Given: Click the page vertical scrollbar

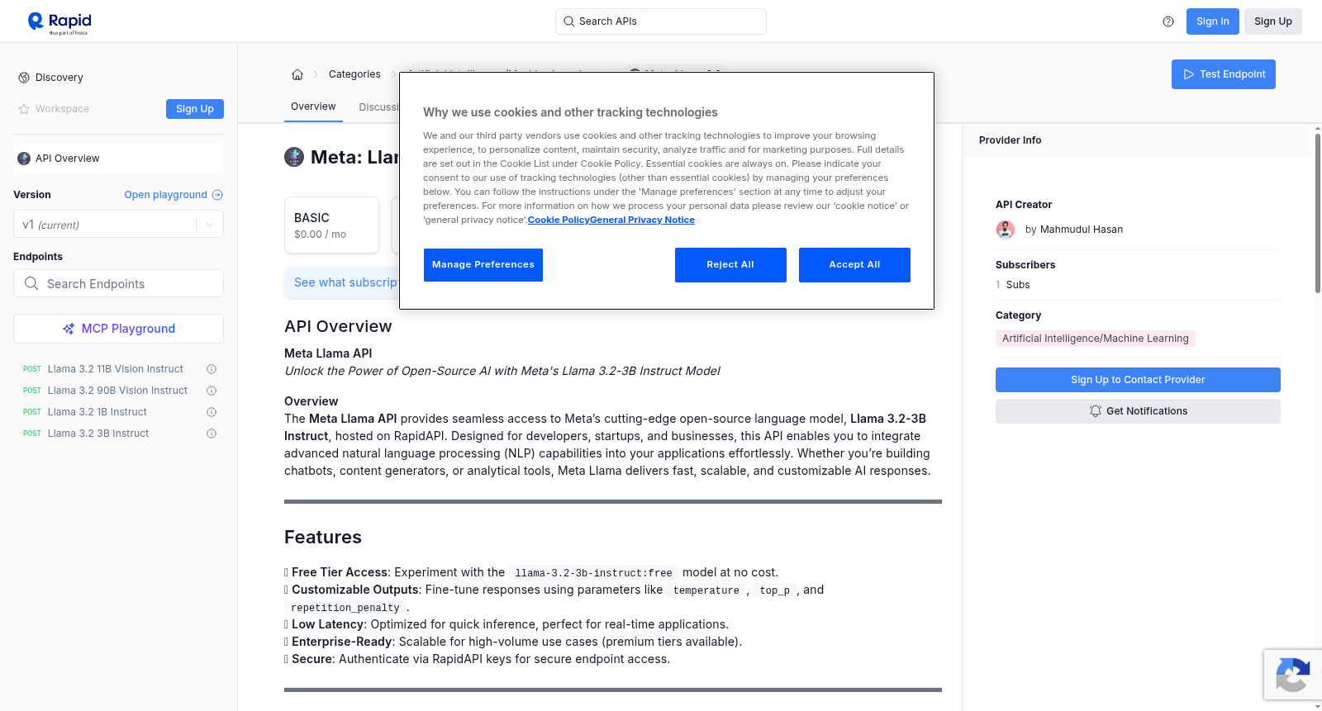Looking at the screenshot, I should point(1317,213).
